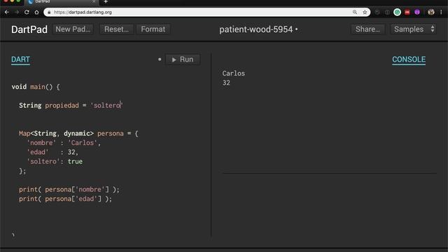Image resolution: width=448 pixels, height=252 pixels.
Task: Go forward with browser forward arrow
Action: click(17, 13)
